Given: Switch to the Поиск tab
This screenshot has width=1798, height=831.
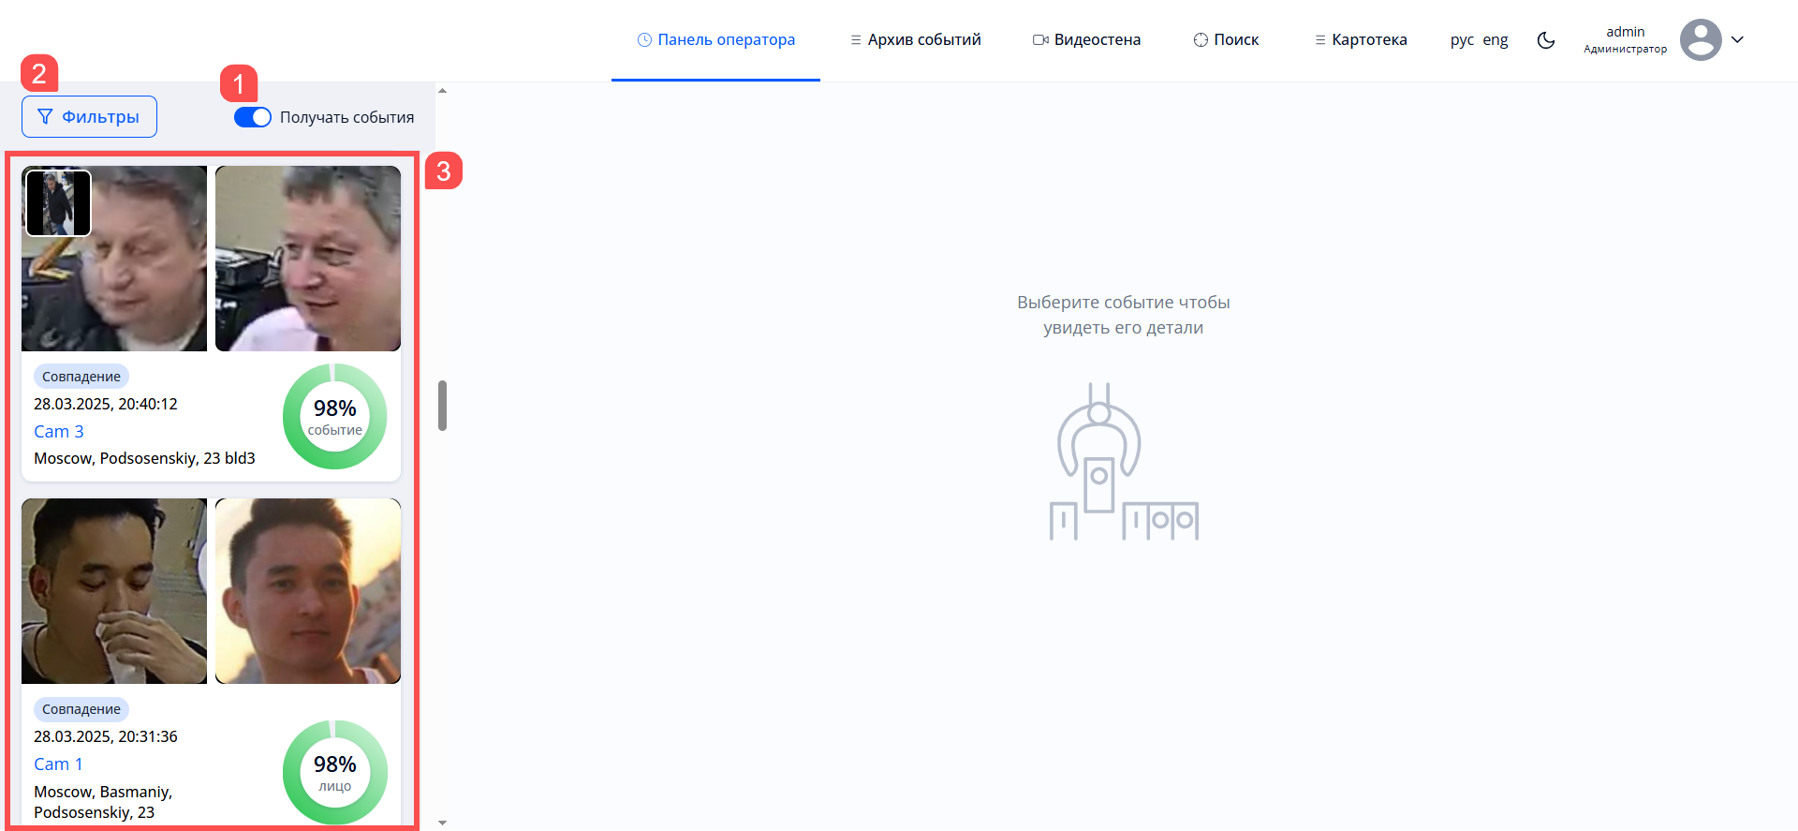Looking at the screenshot, I should click(1226, 39).
